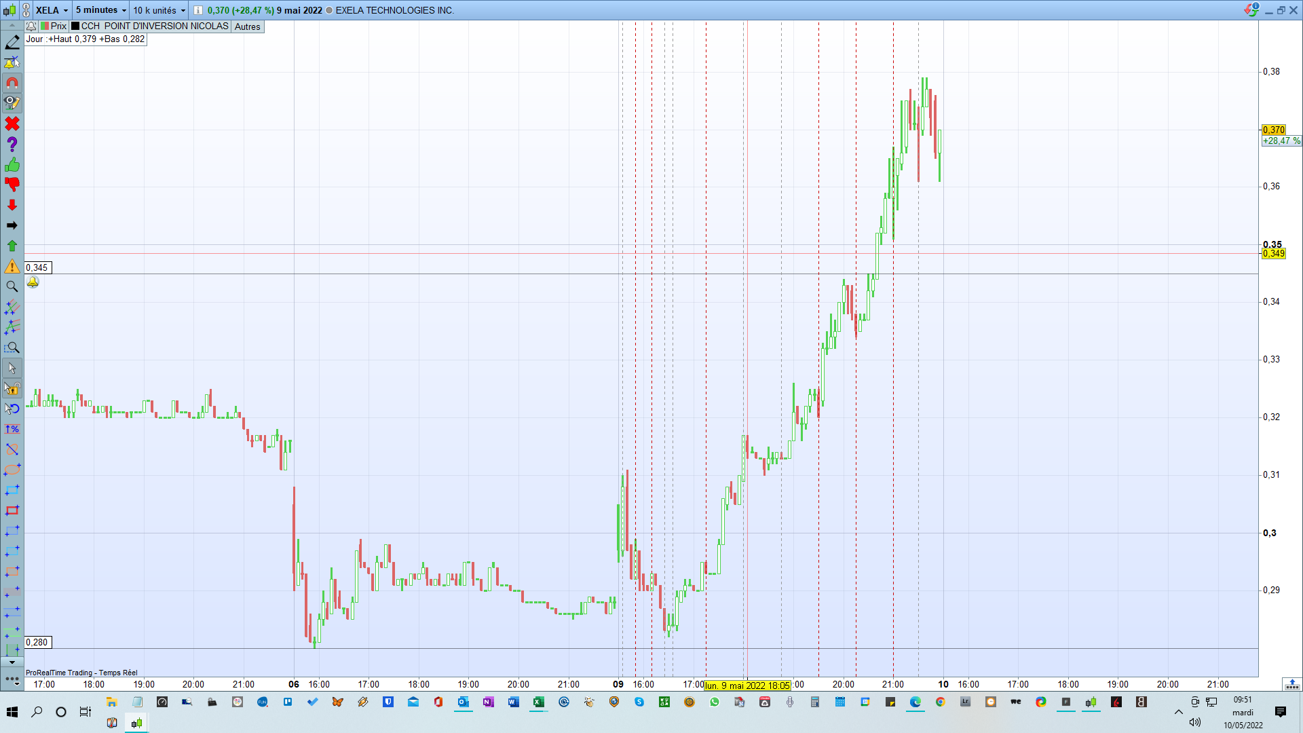The width and height of the screenshot is (1303, 733).
Task: Select the red down arrow marker
Action: coord(12,205)
